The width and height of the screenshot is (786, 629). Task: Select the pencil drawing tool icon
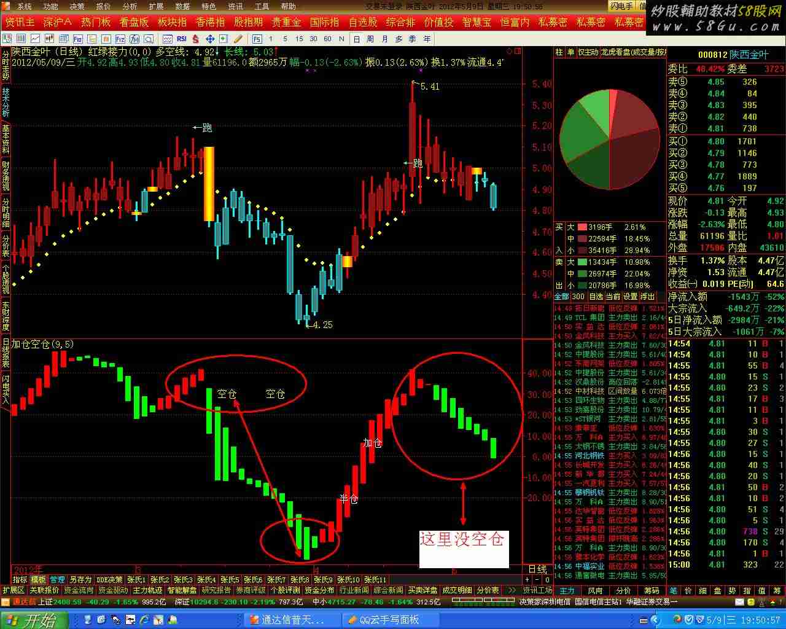(238, 39)
